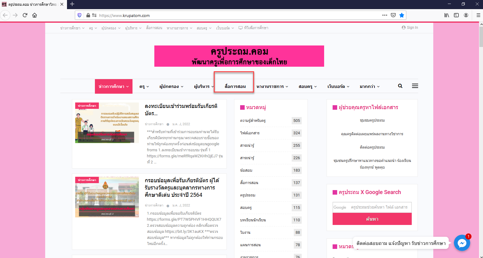Go to the browser home page

tap(35, 15)
